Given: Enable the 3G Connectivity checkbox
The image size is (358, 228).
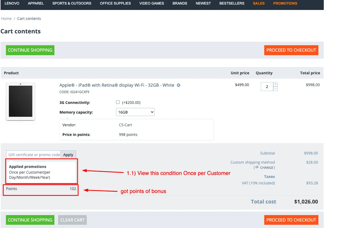Looking at the screenshot, I should coord(118,102).
